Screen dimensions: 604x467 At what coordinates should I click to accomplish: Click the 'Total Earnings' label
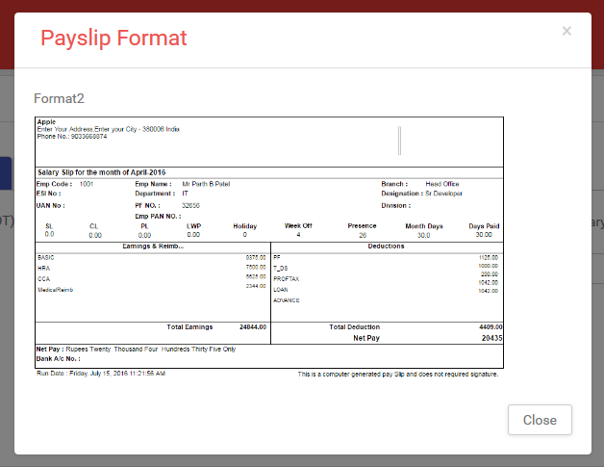click(x=189, y=327)
